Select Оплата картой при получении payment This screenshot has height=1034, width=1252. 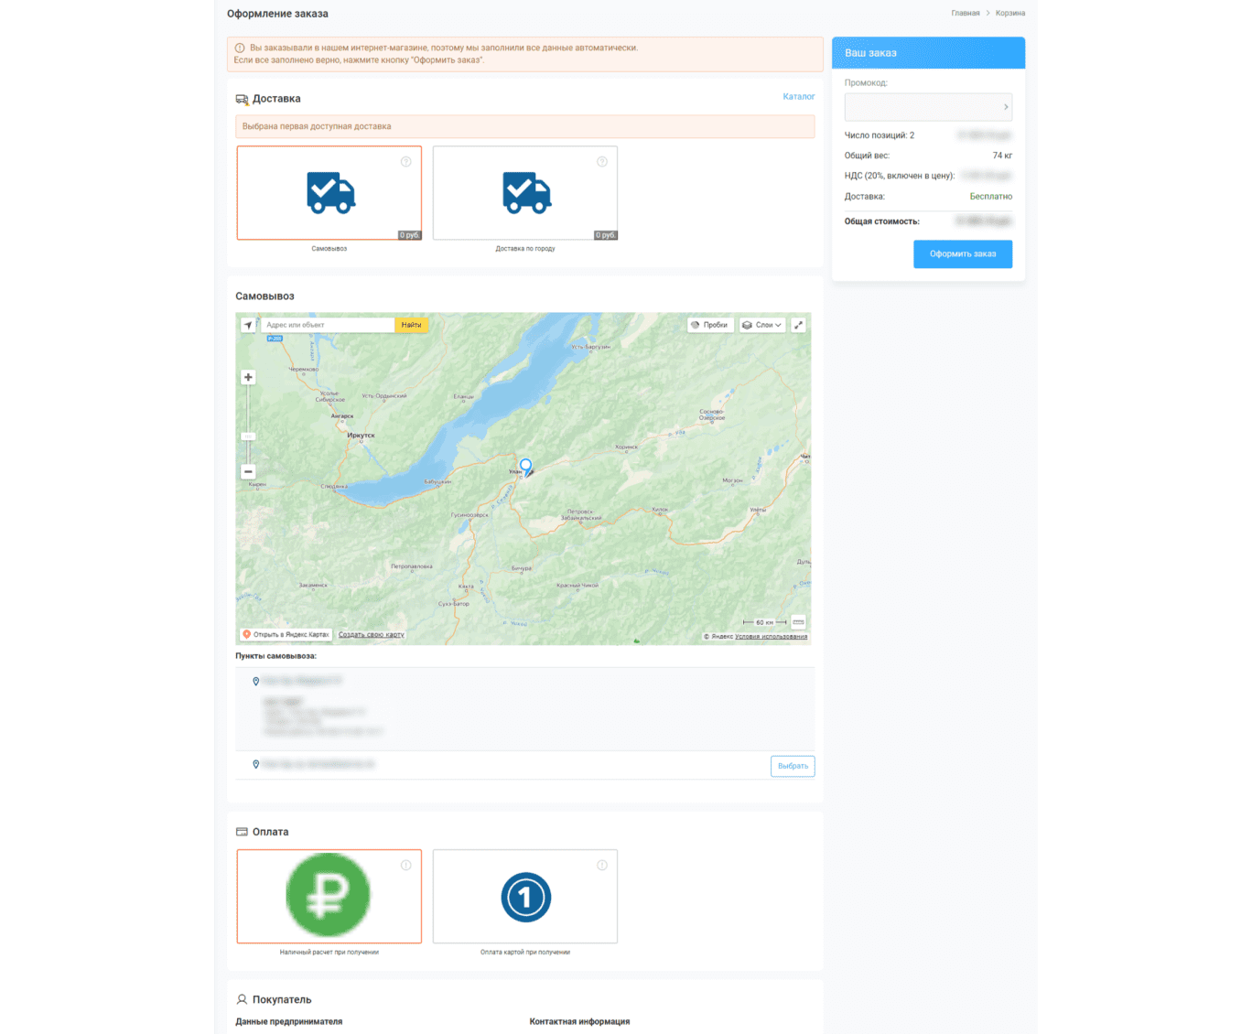pyautogui.click(x=525, y=897)
